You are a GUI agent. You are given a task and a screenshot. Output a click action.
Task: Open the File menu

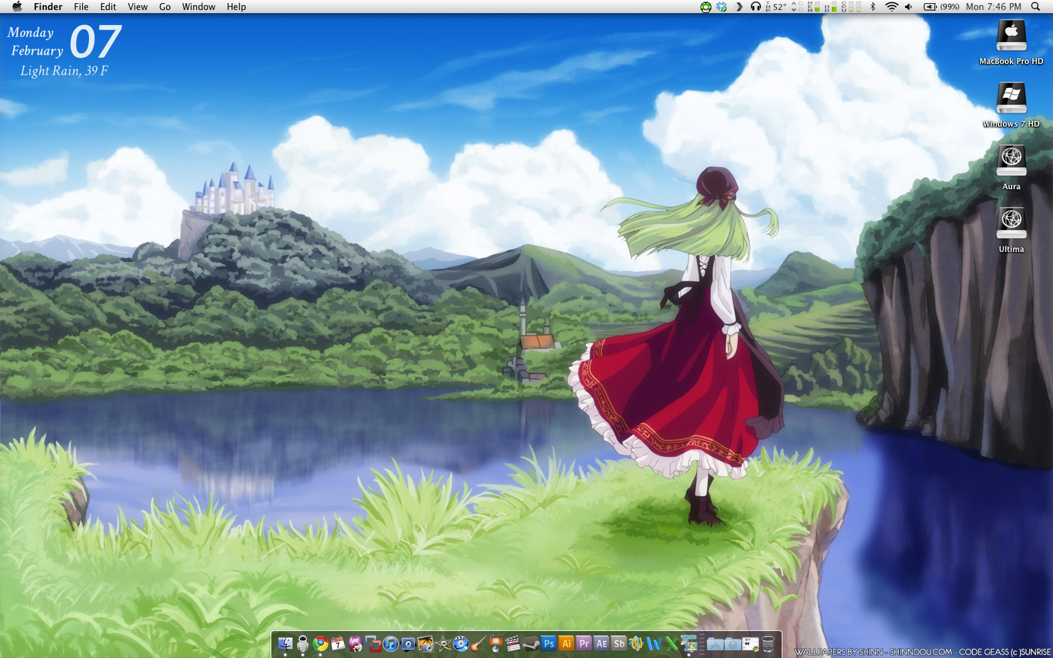click(81, 7)
